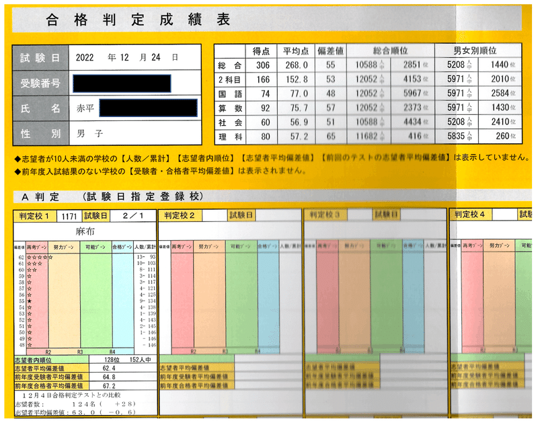Select gender rank 2010 in 2科目 row
This screenshot has width=538, height=425.
pos(500,79)
